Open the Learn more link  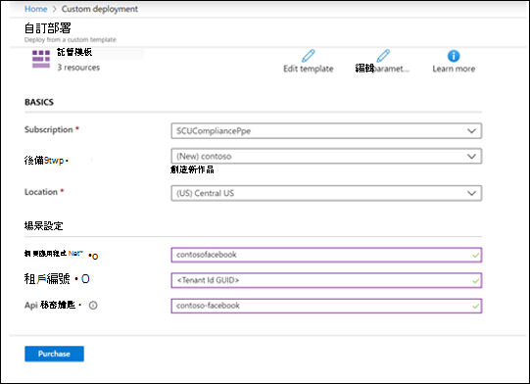(454, 69)
